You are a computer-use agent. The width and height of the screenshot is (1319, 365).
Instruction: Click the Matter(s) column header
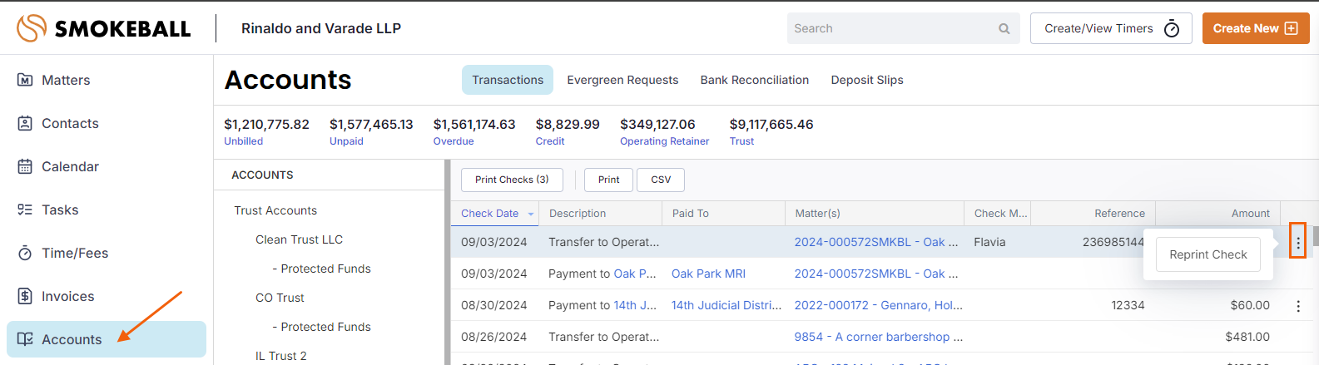pyautogui.click(x=875, y=214)
